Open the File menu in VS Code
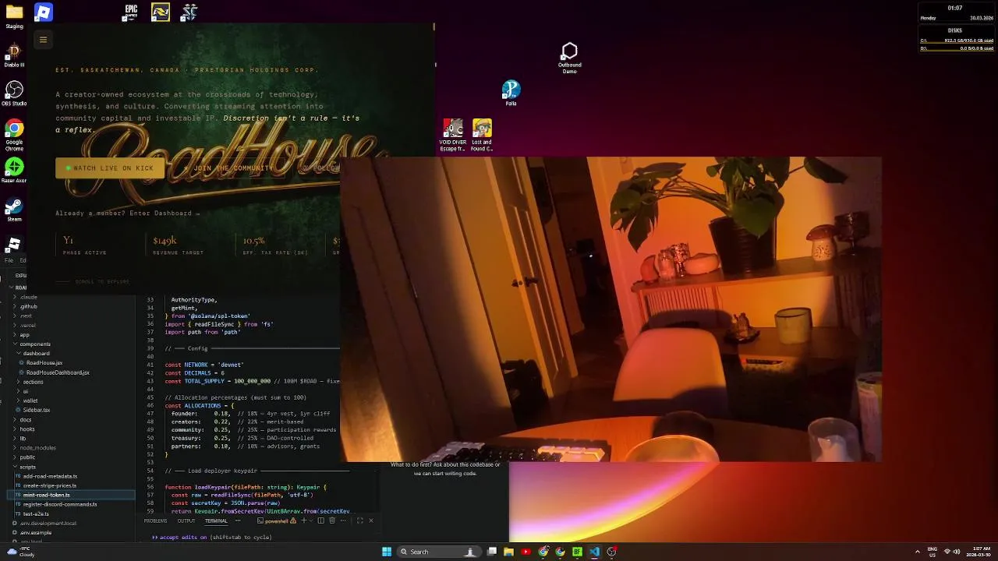This screenshot has height=561, width=998. 9,260
